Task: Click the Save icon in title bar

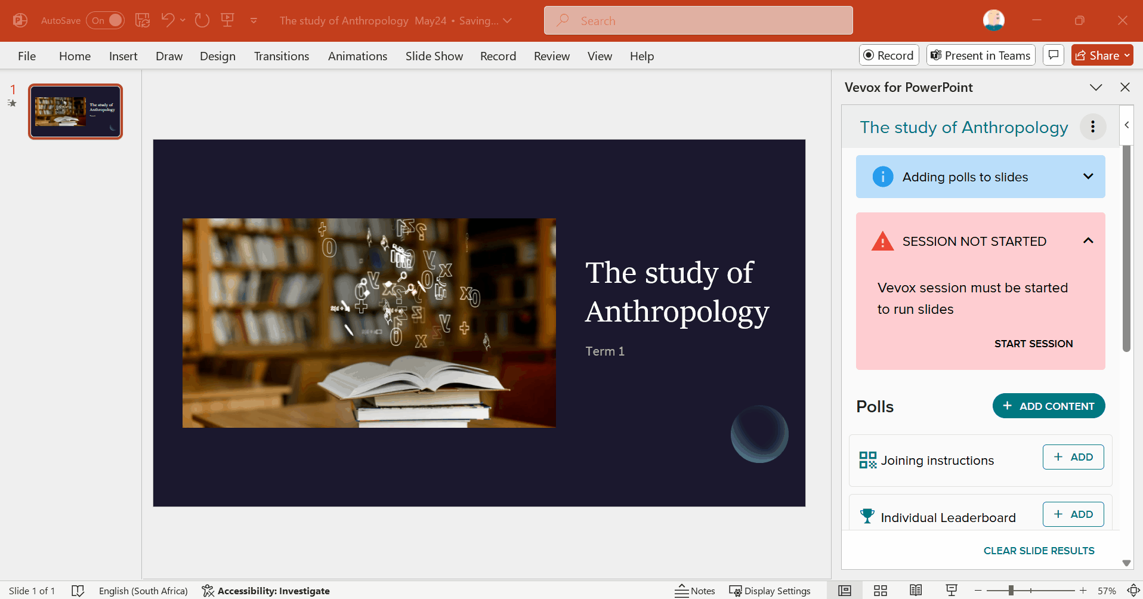Action: tap(143, 20)
